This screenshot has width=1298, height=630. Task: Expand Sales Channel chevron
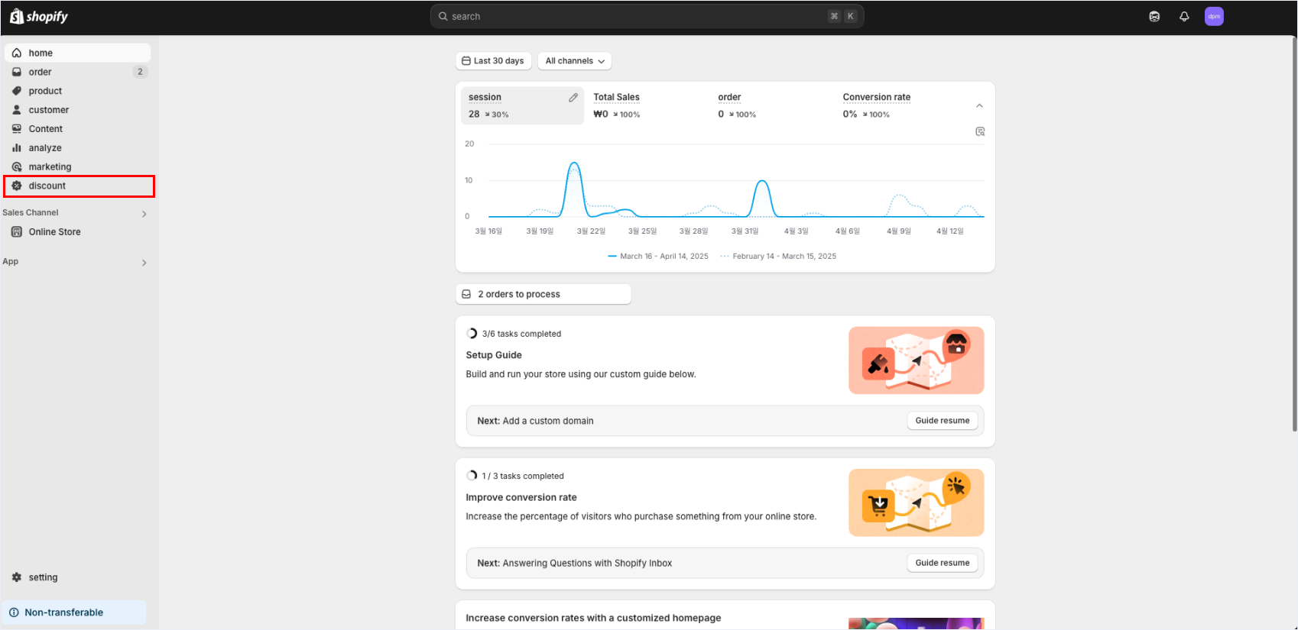coord(144,214)
